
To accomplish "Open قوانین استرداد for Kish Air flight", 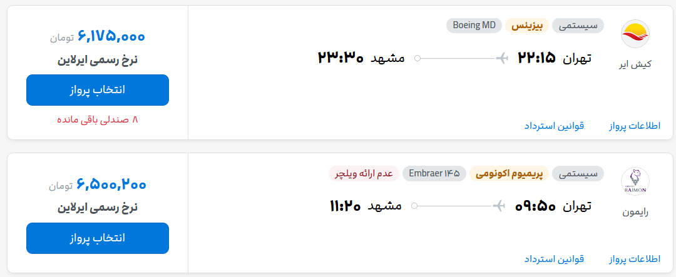I will click(554, 126).
